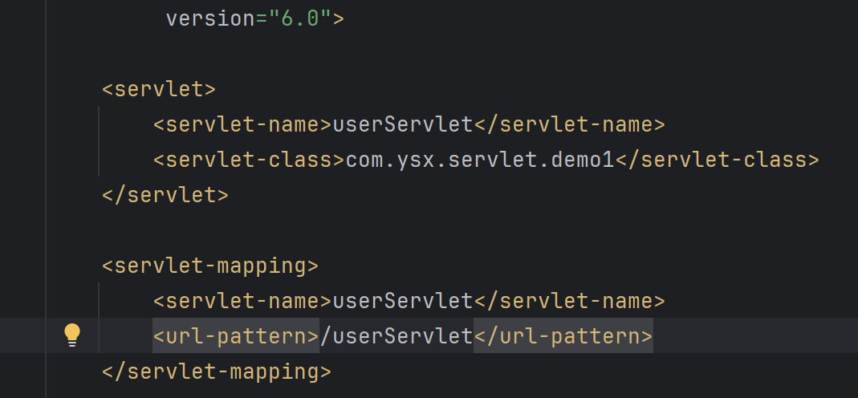This screenshot has width=858, height=398.
Task: Click the yellow lightbulb quick-fix icon
Action: coord(72,335)
